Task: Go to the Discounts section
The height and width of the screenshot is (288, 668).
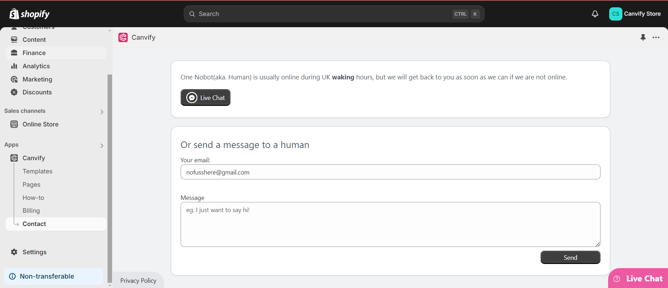Action: click(56, 92)
